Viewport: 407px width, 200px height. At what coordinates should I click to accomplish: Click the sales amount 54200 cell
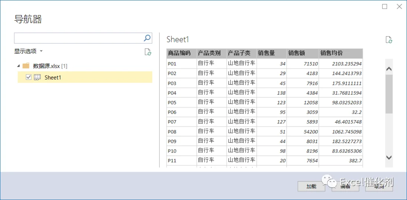pyautogui.click(x=303, y=131)
